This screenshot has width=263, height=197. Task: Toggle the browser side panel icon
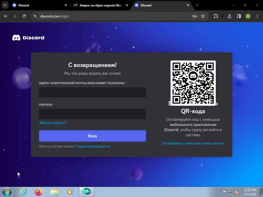239,16
